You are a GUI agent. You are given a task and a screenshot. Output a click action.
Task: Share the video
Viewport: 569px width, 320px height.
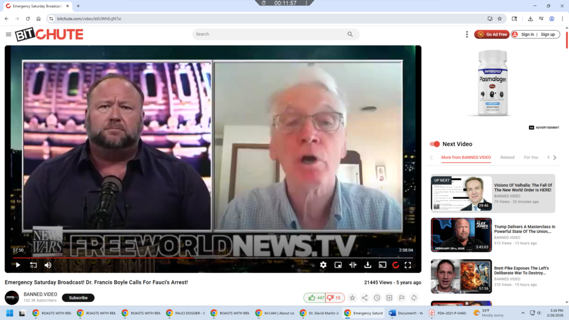(365, 298)
